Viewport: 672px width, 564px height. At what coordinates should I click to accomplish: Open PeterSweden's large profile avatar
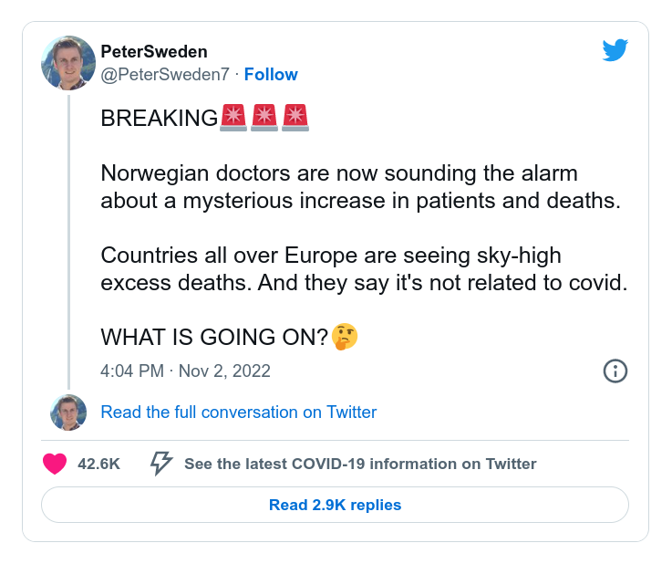pos(68,63)
